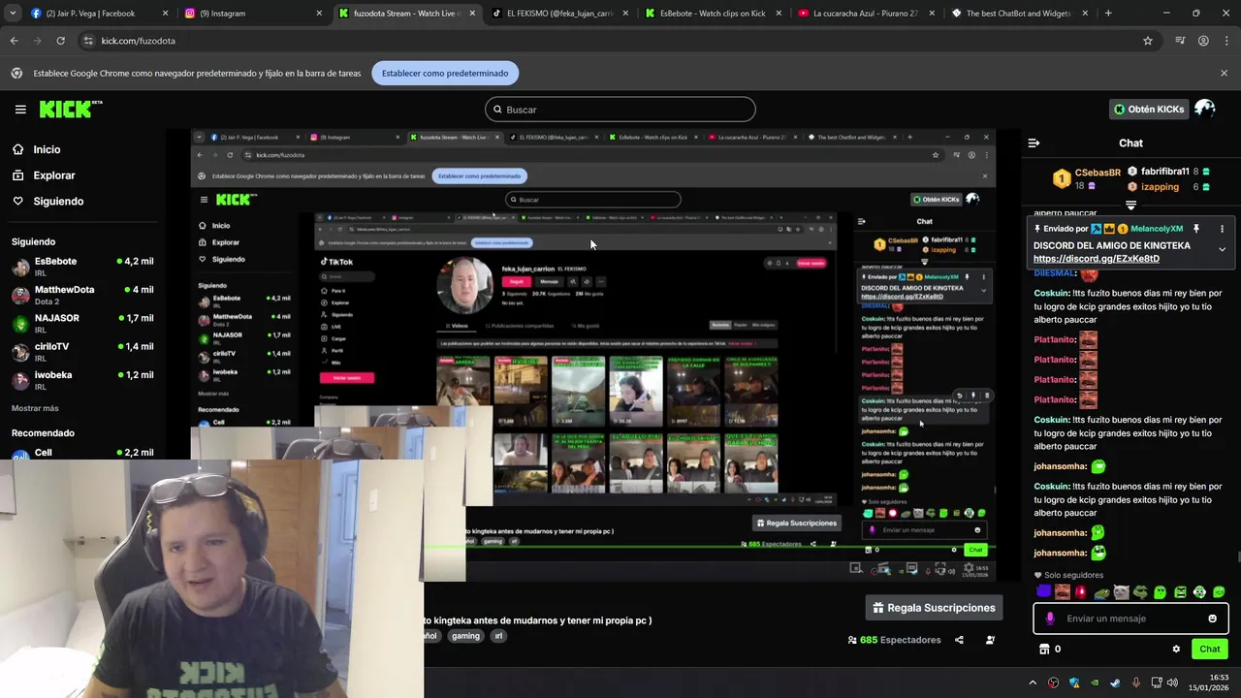Open Windows Security tray icon

click(x=1074, y=682)
